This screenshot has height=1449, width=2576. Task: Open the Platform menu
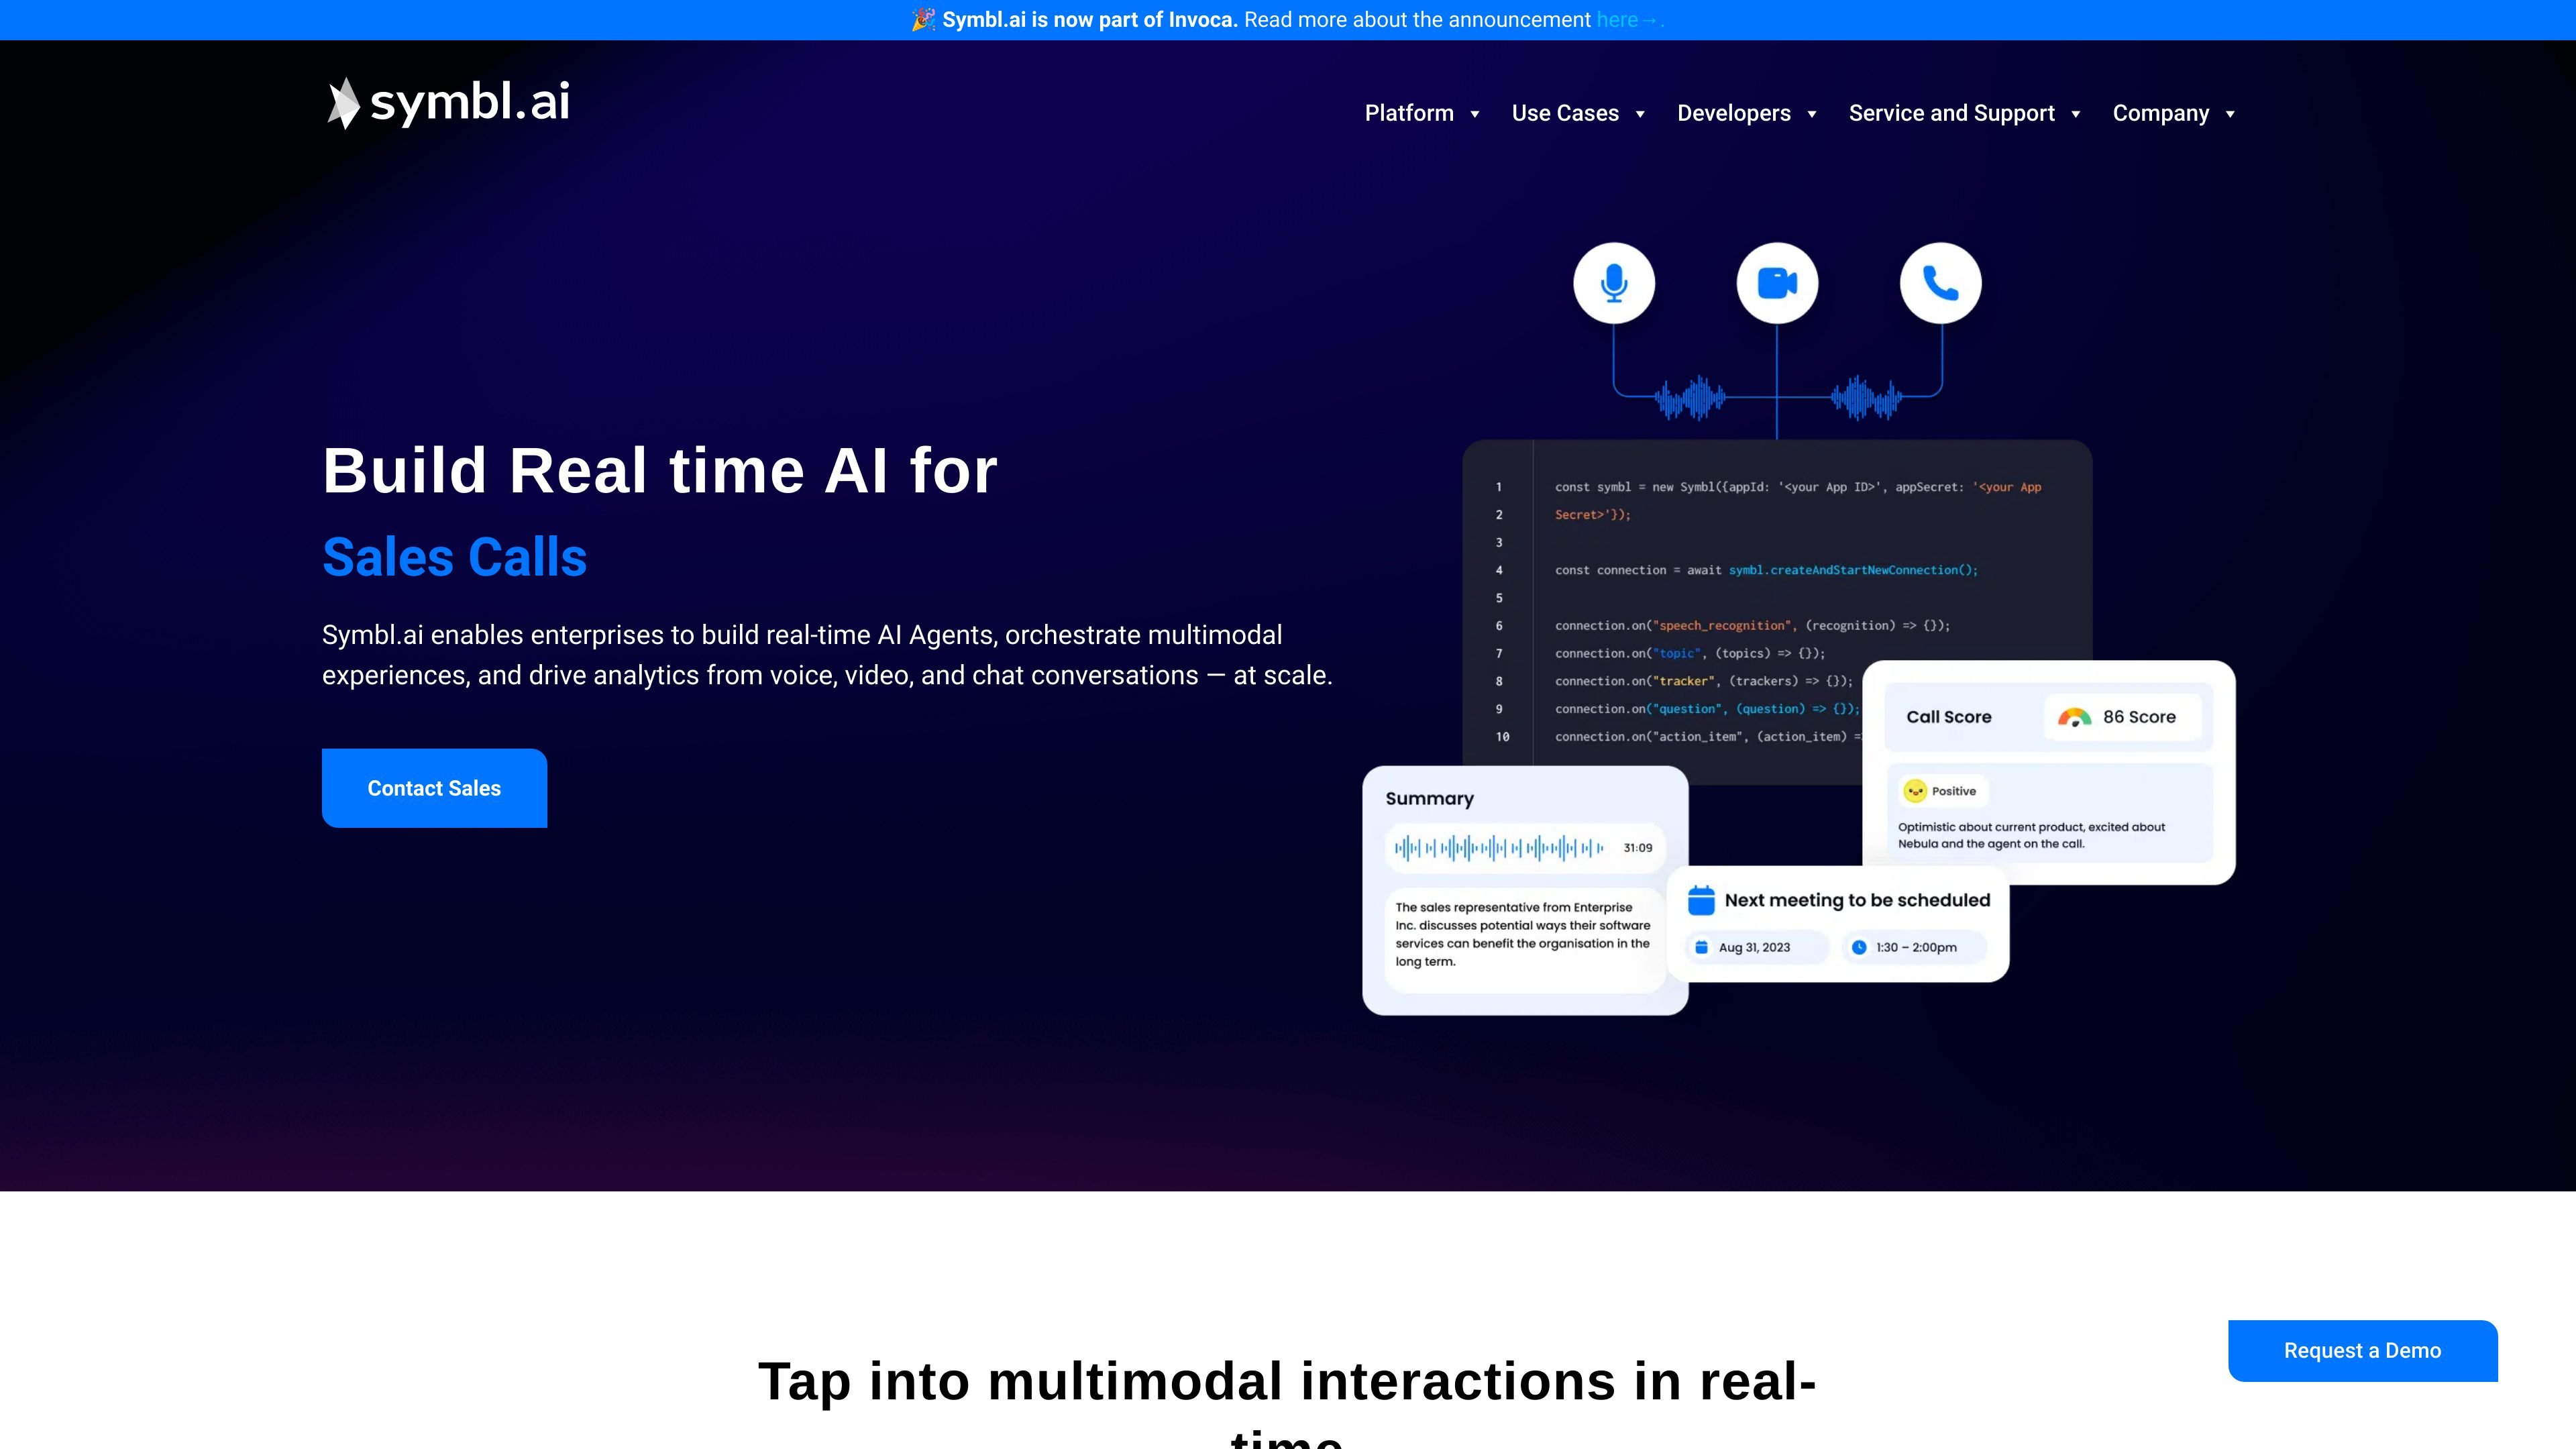[1409, 113]
